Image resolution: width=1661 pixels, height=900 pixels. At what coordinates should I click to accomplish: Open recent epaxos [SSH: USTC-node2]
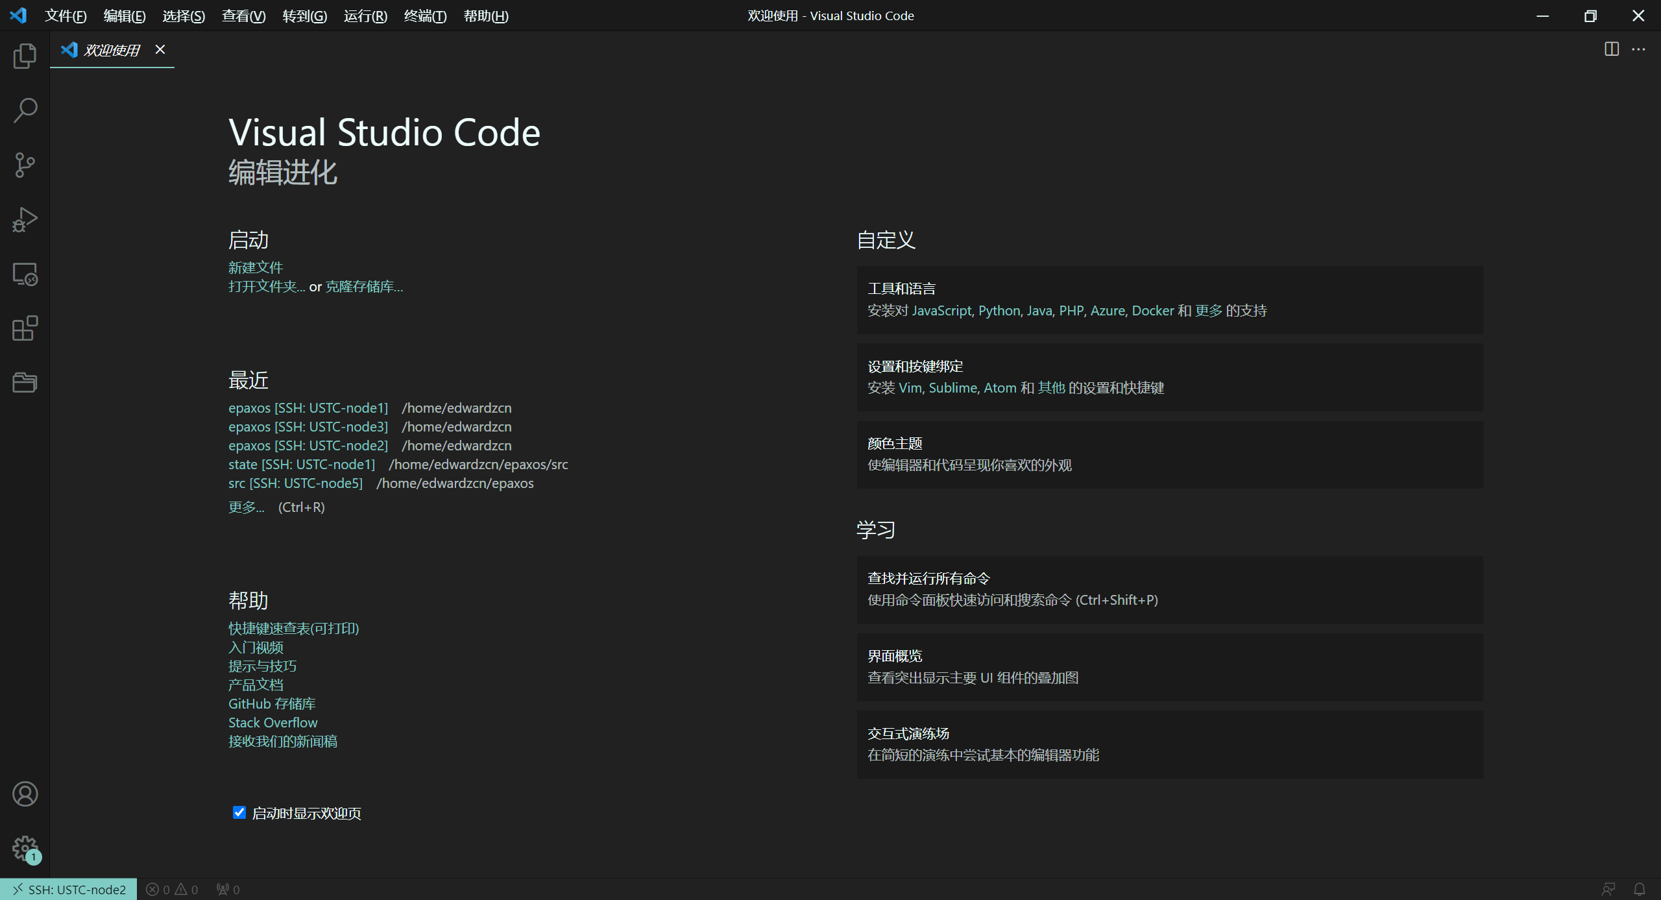(x=308, y=445)
